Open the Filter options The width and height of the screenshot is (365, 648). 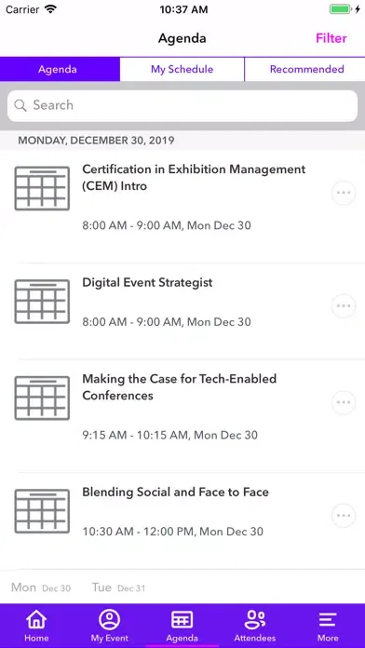tap(331, 38)
